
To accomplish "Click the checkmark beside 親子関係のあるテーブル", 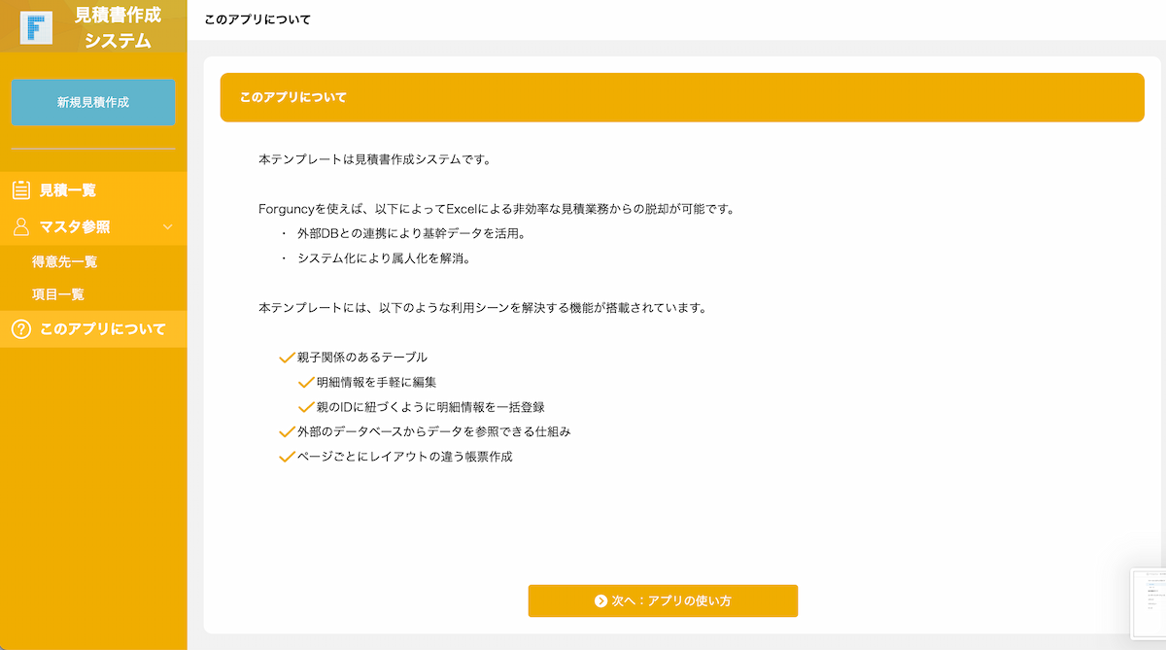I will coord(287,358).
